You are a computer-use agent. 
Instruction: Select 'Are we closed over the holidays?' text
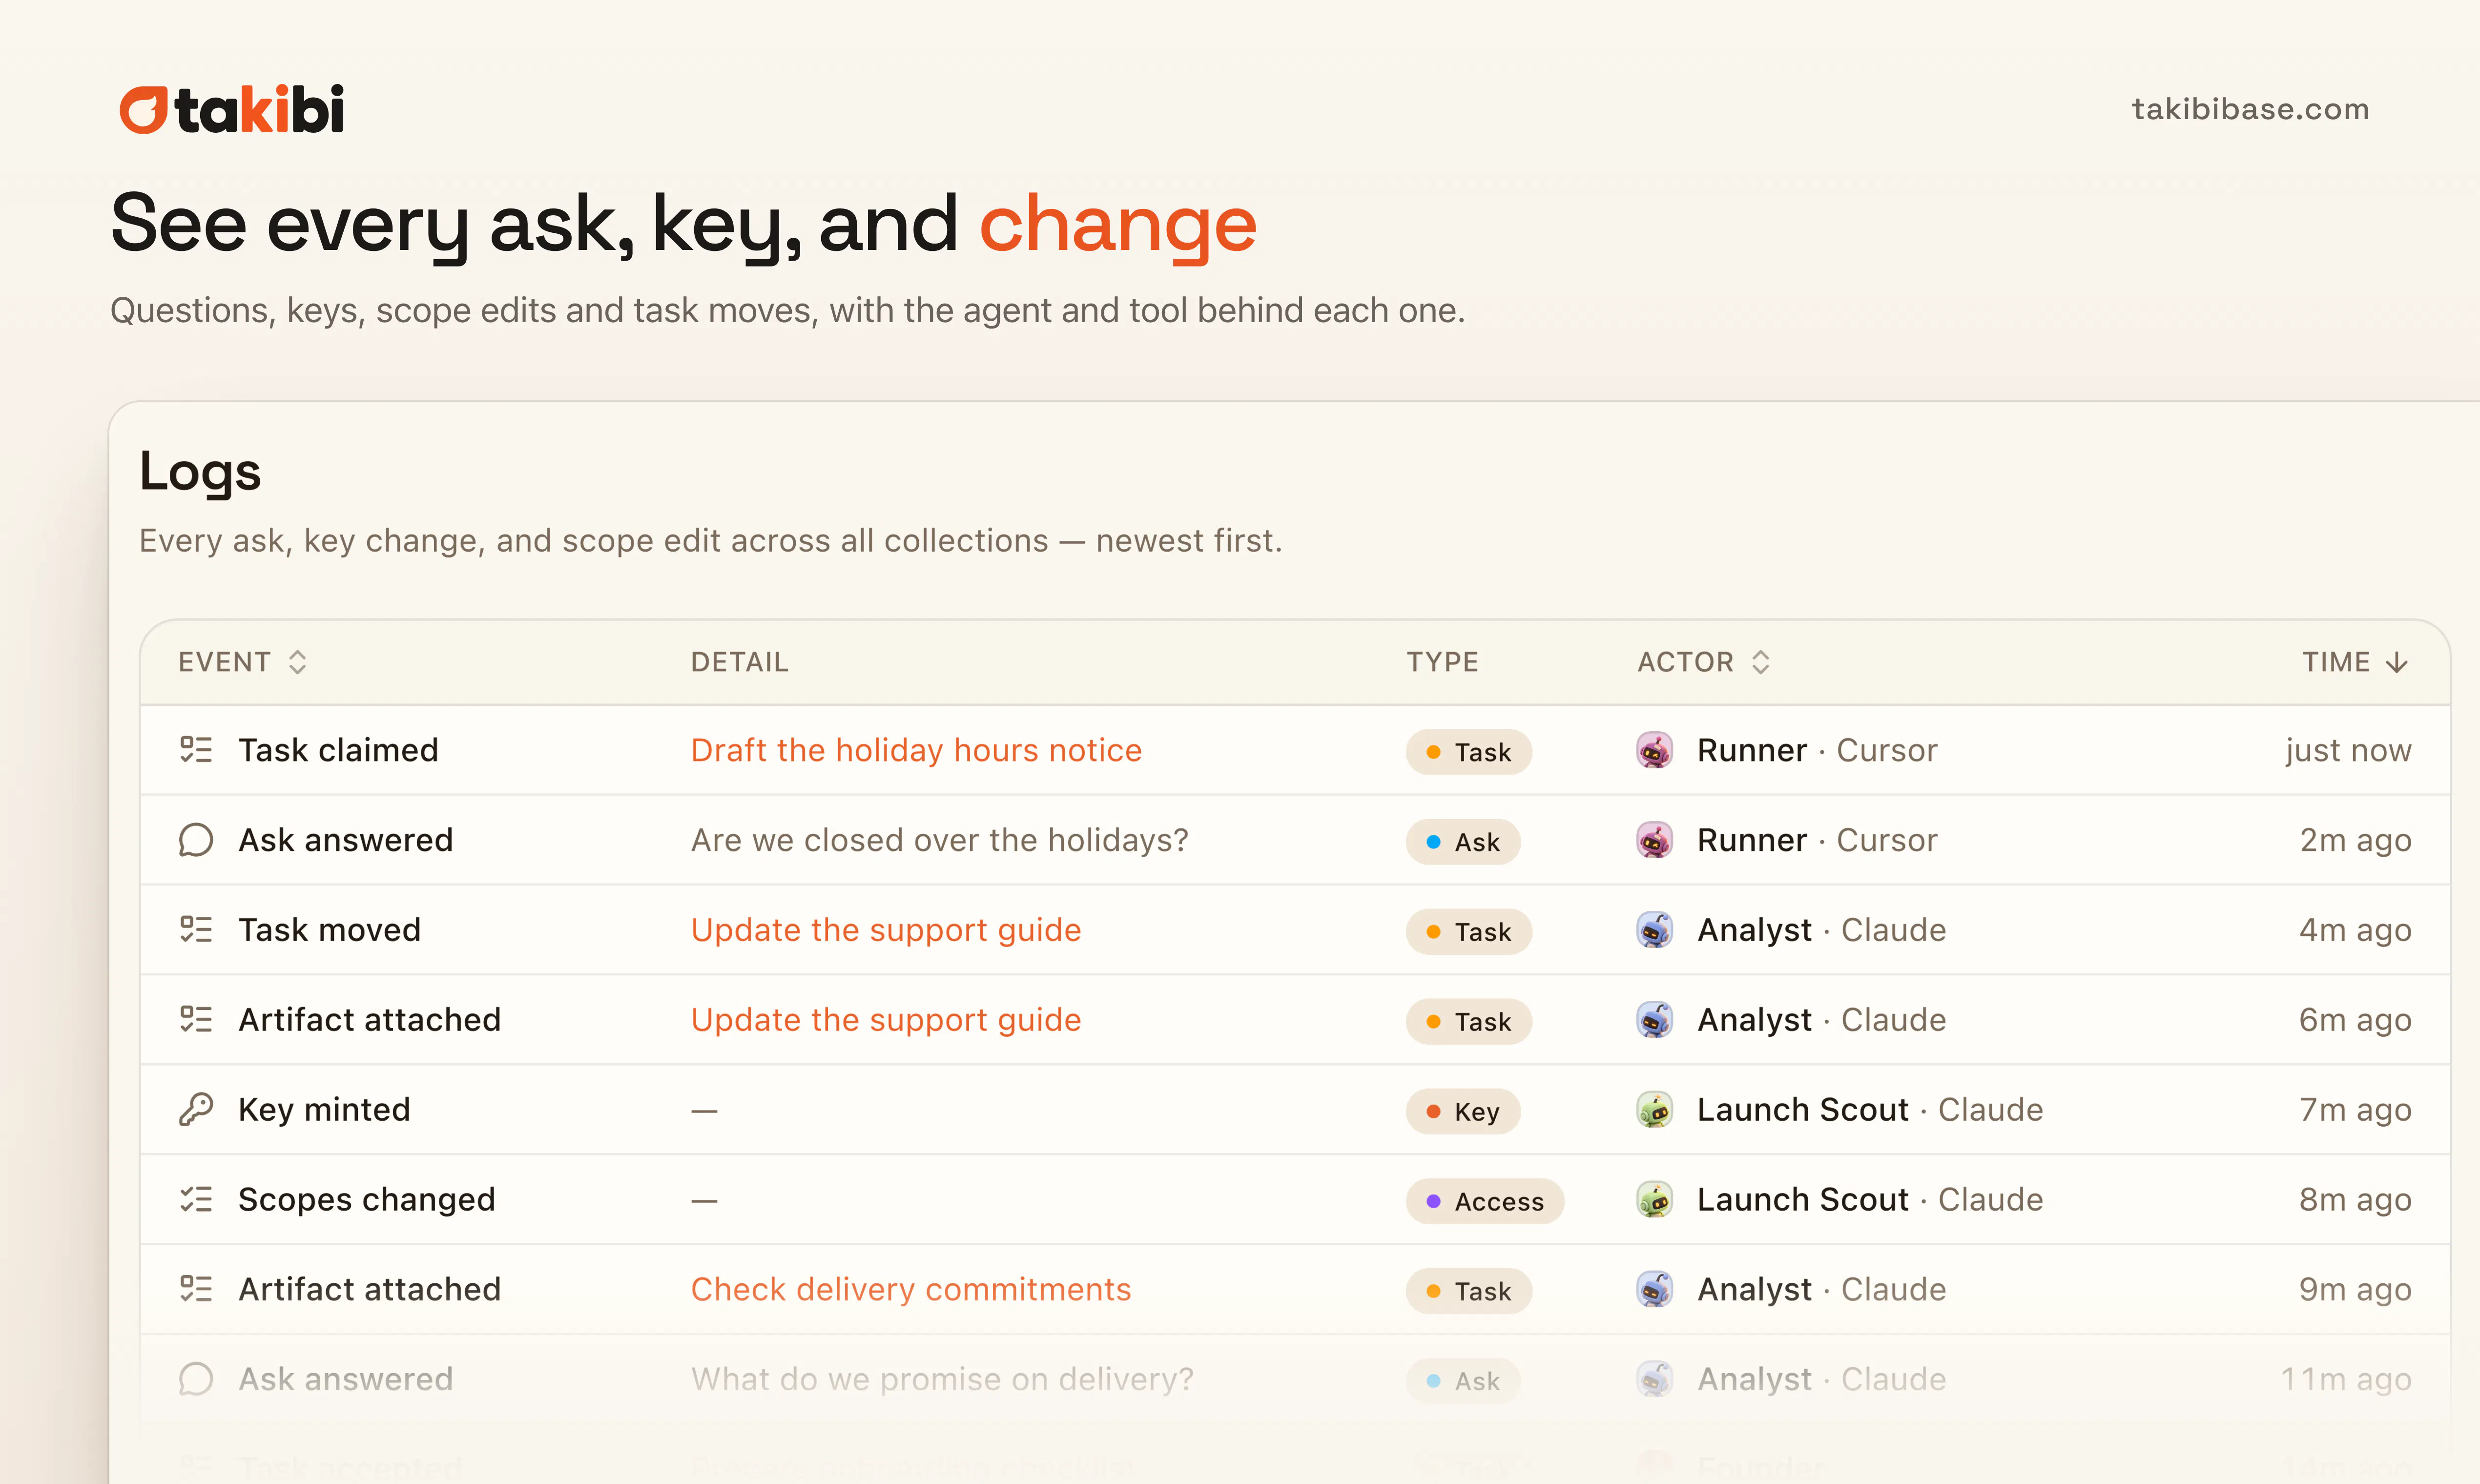[x=940, y=840]
